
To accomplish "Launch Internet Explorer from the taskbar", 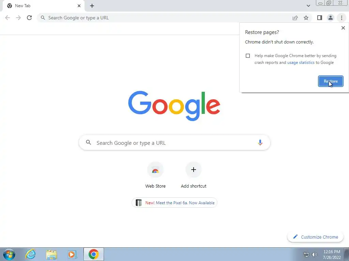I will (x=30, y=254).
